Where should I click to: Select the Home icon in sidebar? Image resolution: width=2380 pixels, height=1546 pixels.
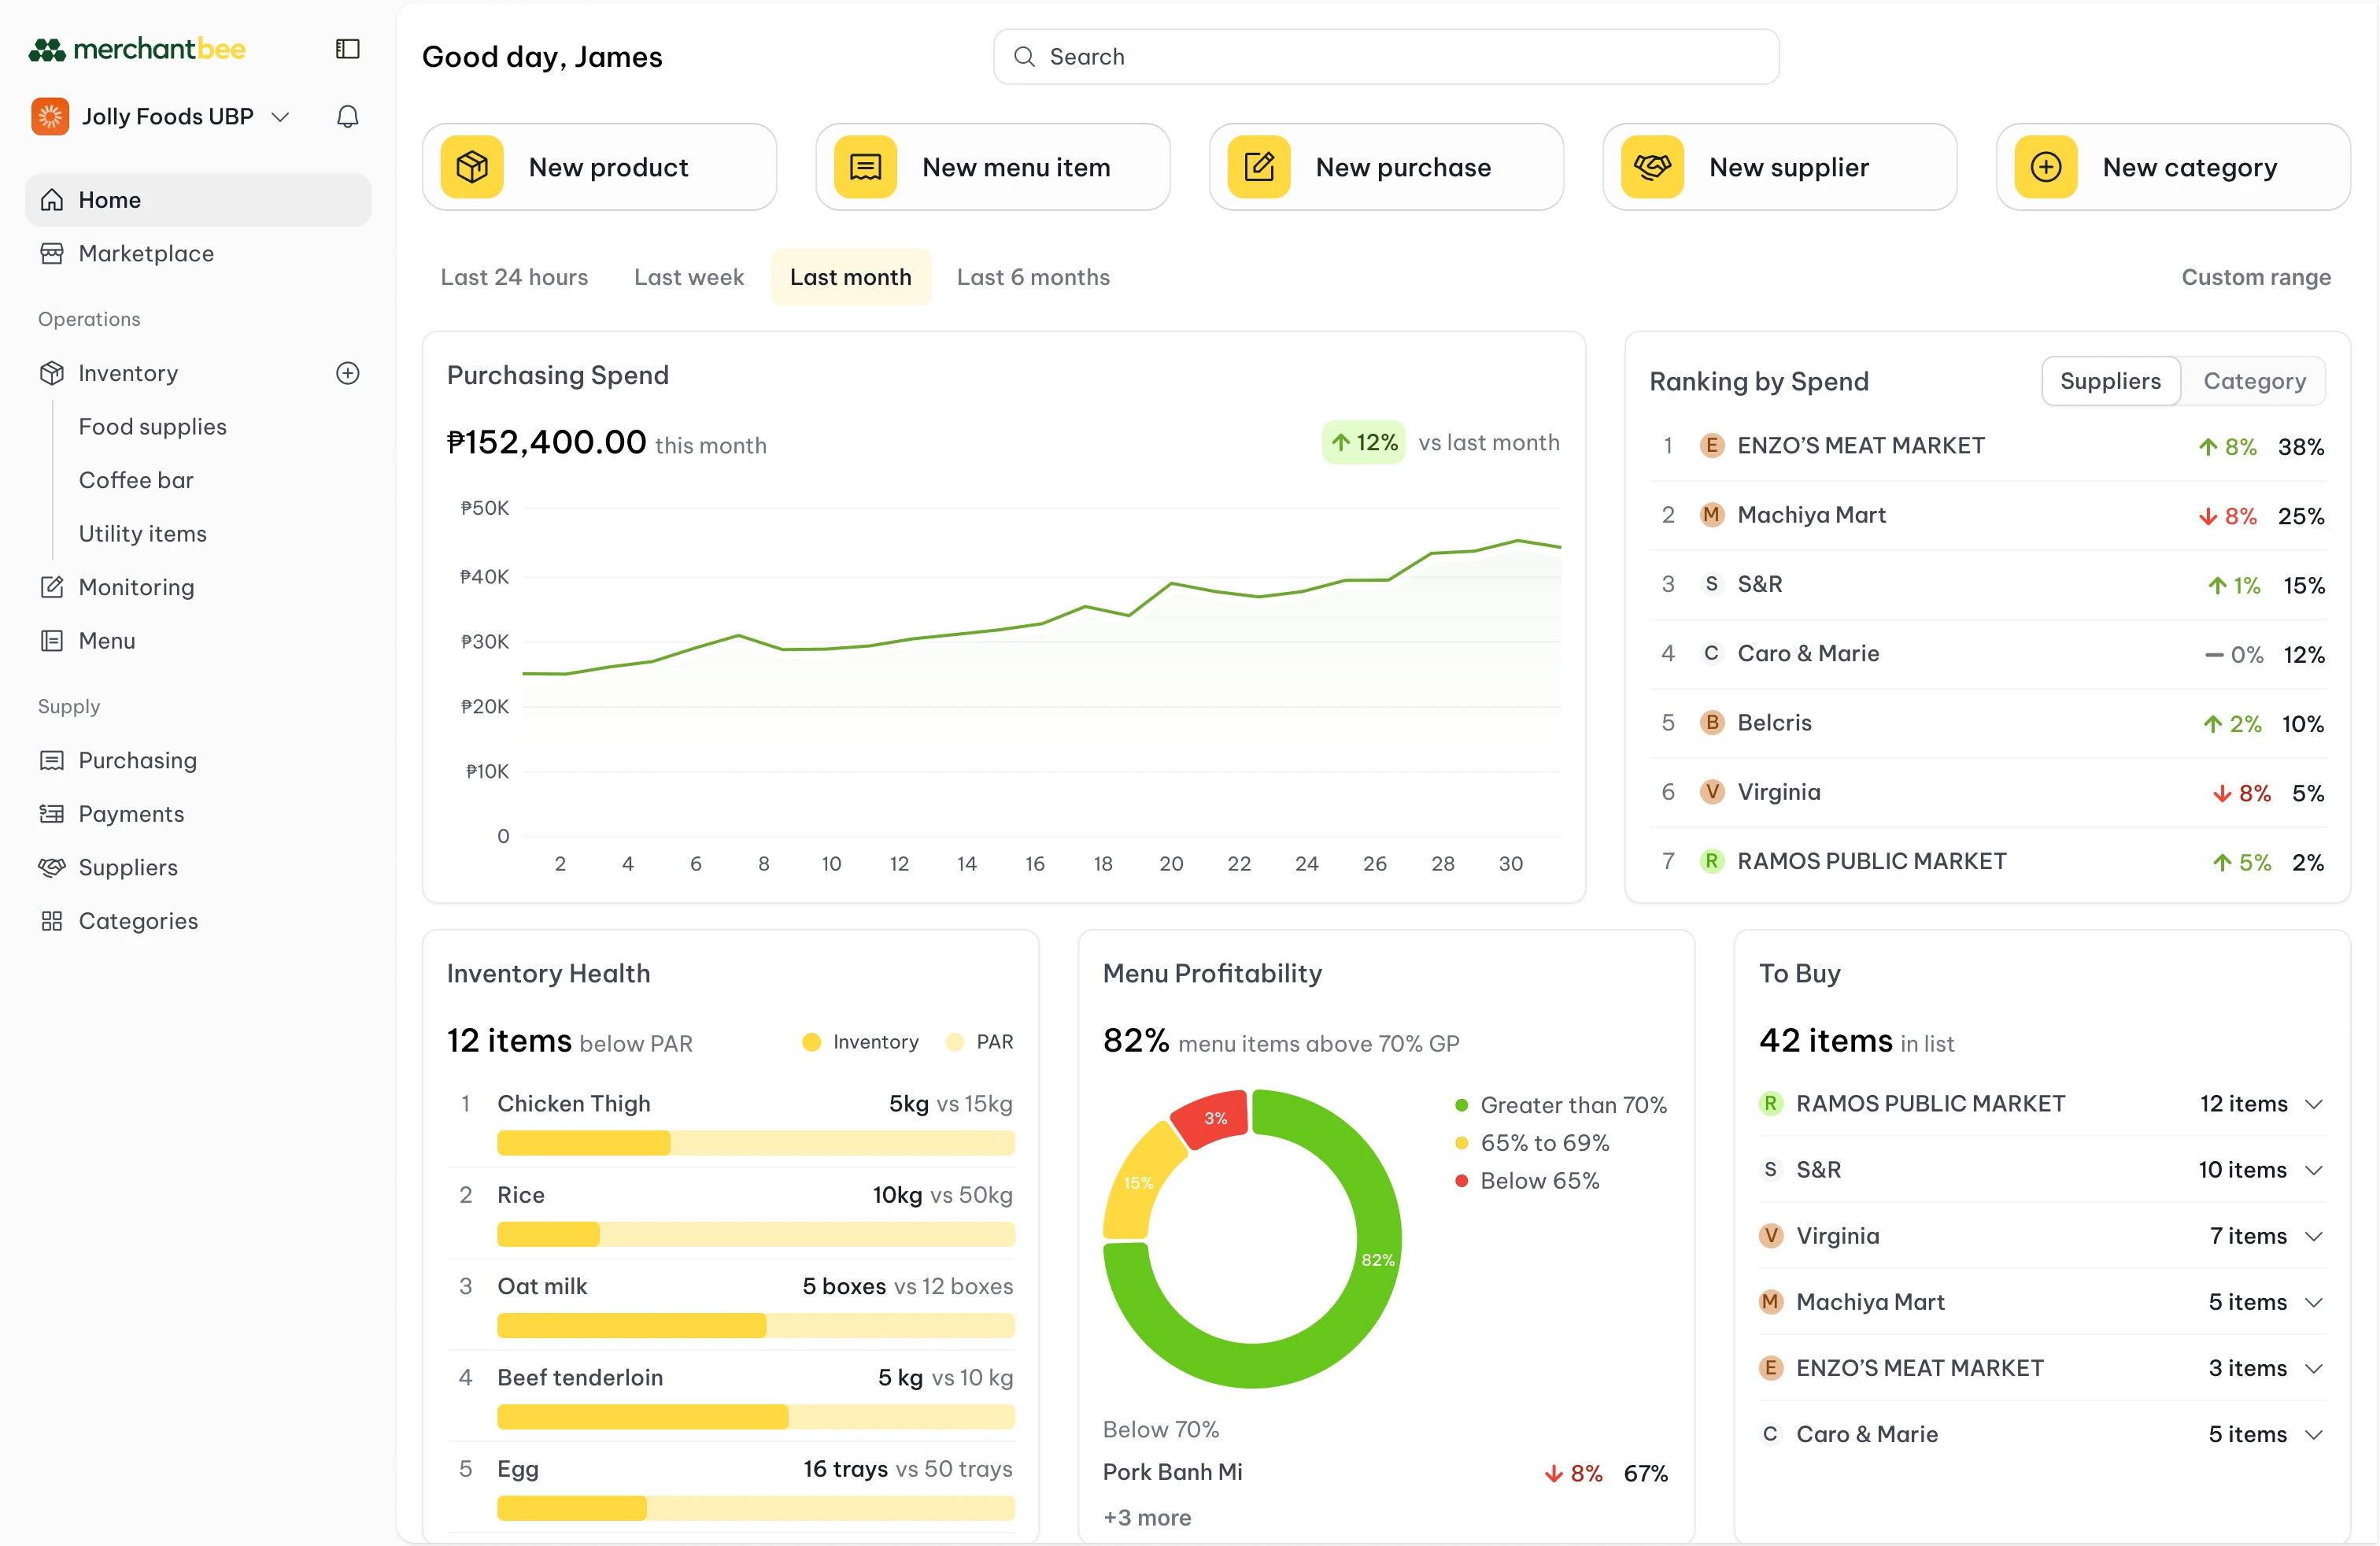[x=52, y=199]
